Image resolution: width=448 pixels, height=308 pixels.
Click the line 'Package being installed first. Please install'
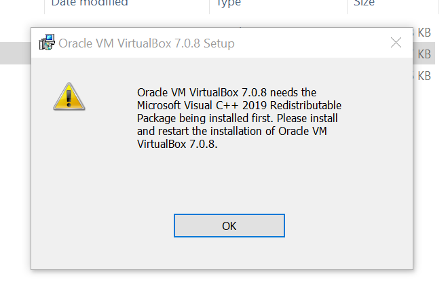click(x=237, y=118)
